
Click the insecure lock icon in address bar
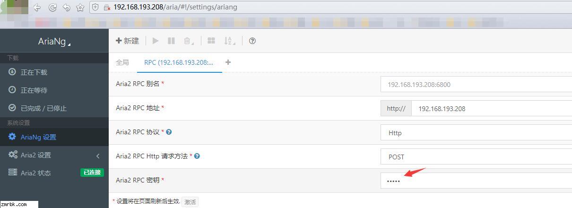pos(107,8)
